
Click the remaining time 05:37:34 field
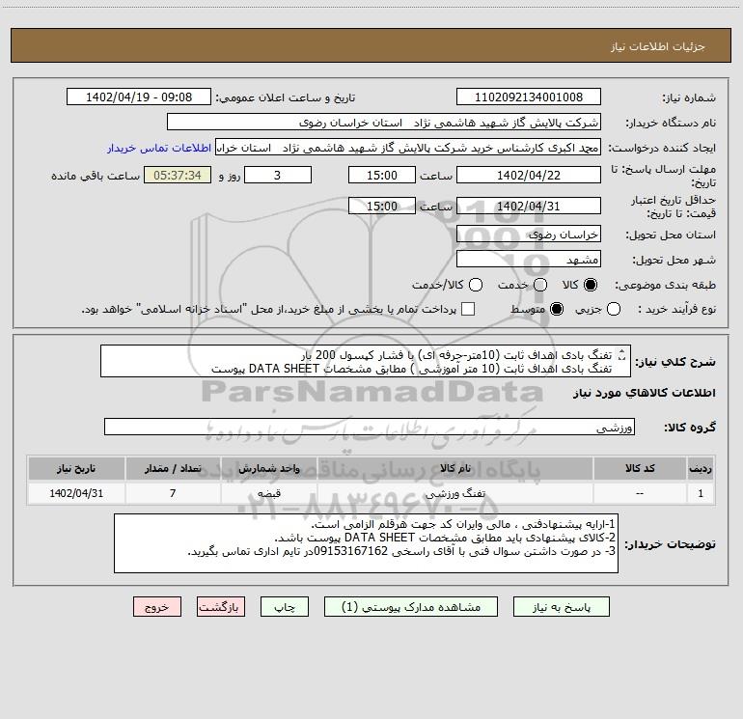tap(178, 175)
